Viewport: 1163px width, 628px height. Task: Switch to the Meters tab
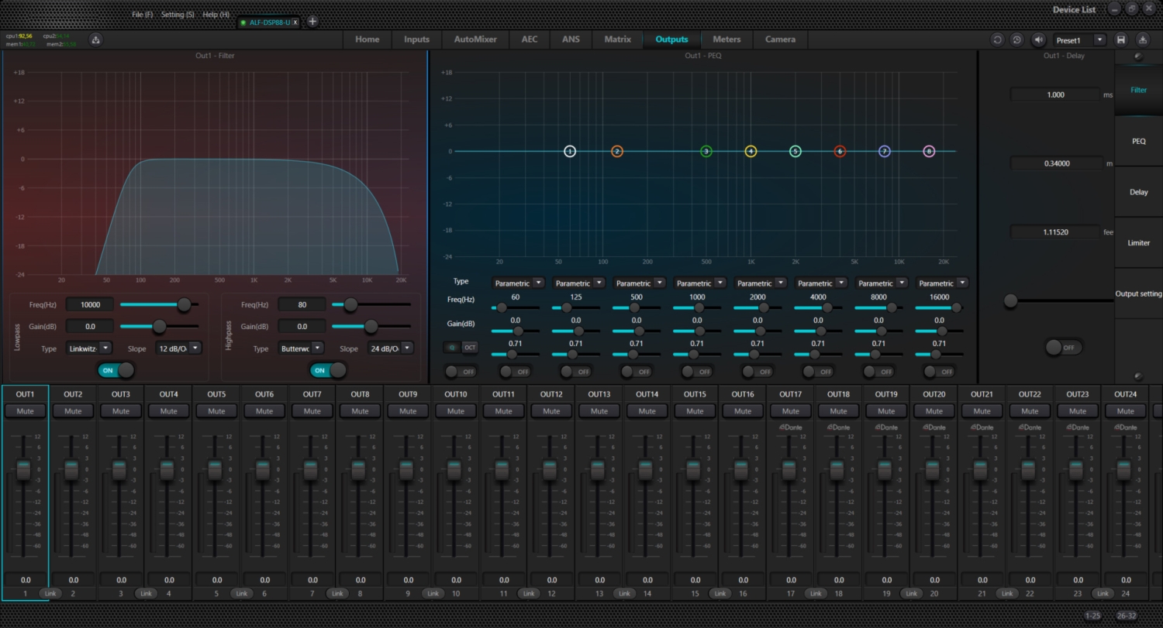pyautogui.click(x=726, y=39)
